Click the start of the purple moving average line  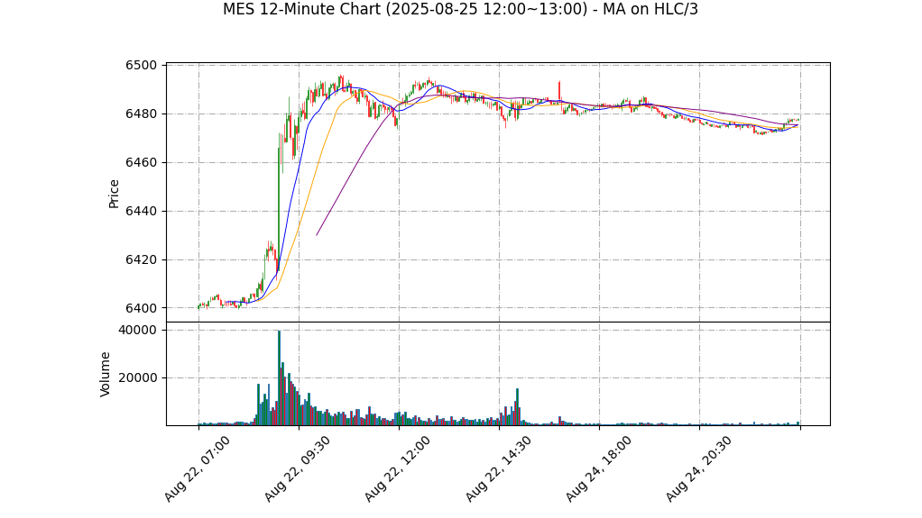point(317,235)
